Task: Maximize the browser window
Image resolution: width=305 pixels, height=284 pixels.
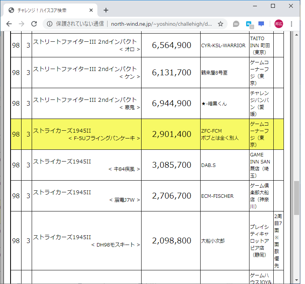Action: (273, 6)
